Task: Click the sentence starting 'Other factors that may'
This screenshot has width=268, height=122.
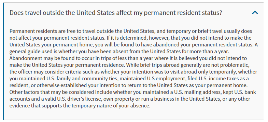Action: click(x=132, y=99)
